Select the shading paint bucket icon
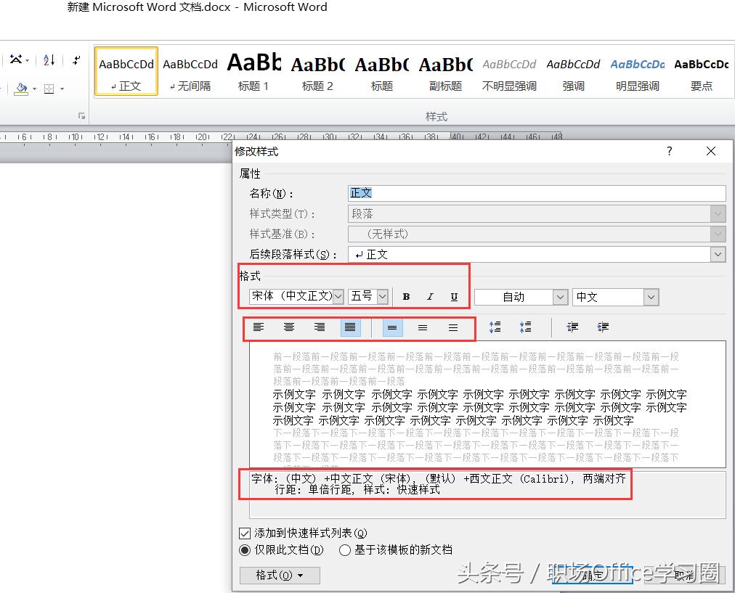Screen dimensions: 735x593 [22, 89]
